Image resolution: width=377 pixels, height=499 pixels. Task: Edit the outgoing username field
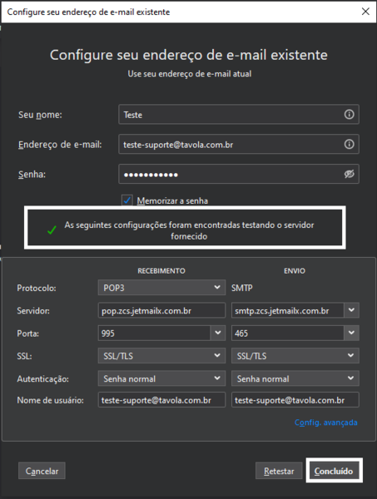295,400
